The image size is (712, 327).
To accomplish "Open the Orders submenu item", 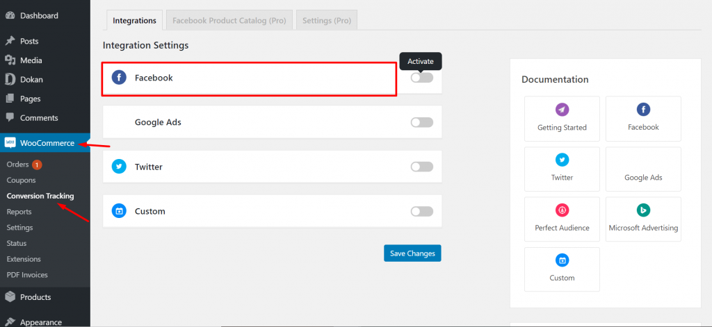I will (x=17, y=165).
